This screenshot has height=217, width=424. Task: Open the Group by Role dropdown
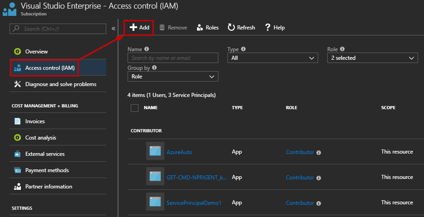(x=173, y=77)
